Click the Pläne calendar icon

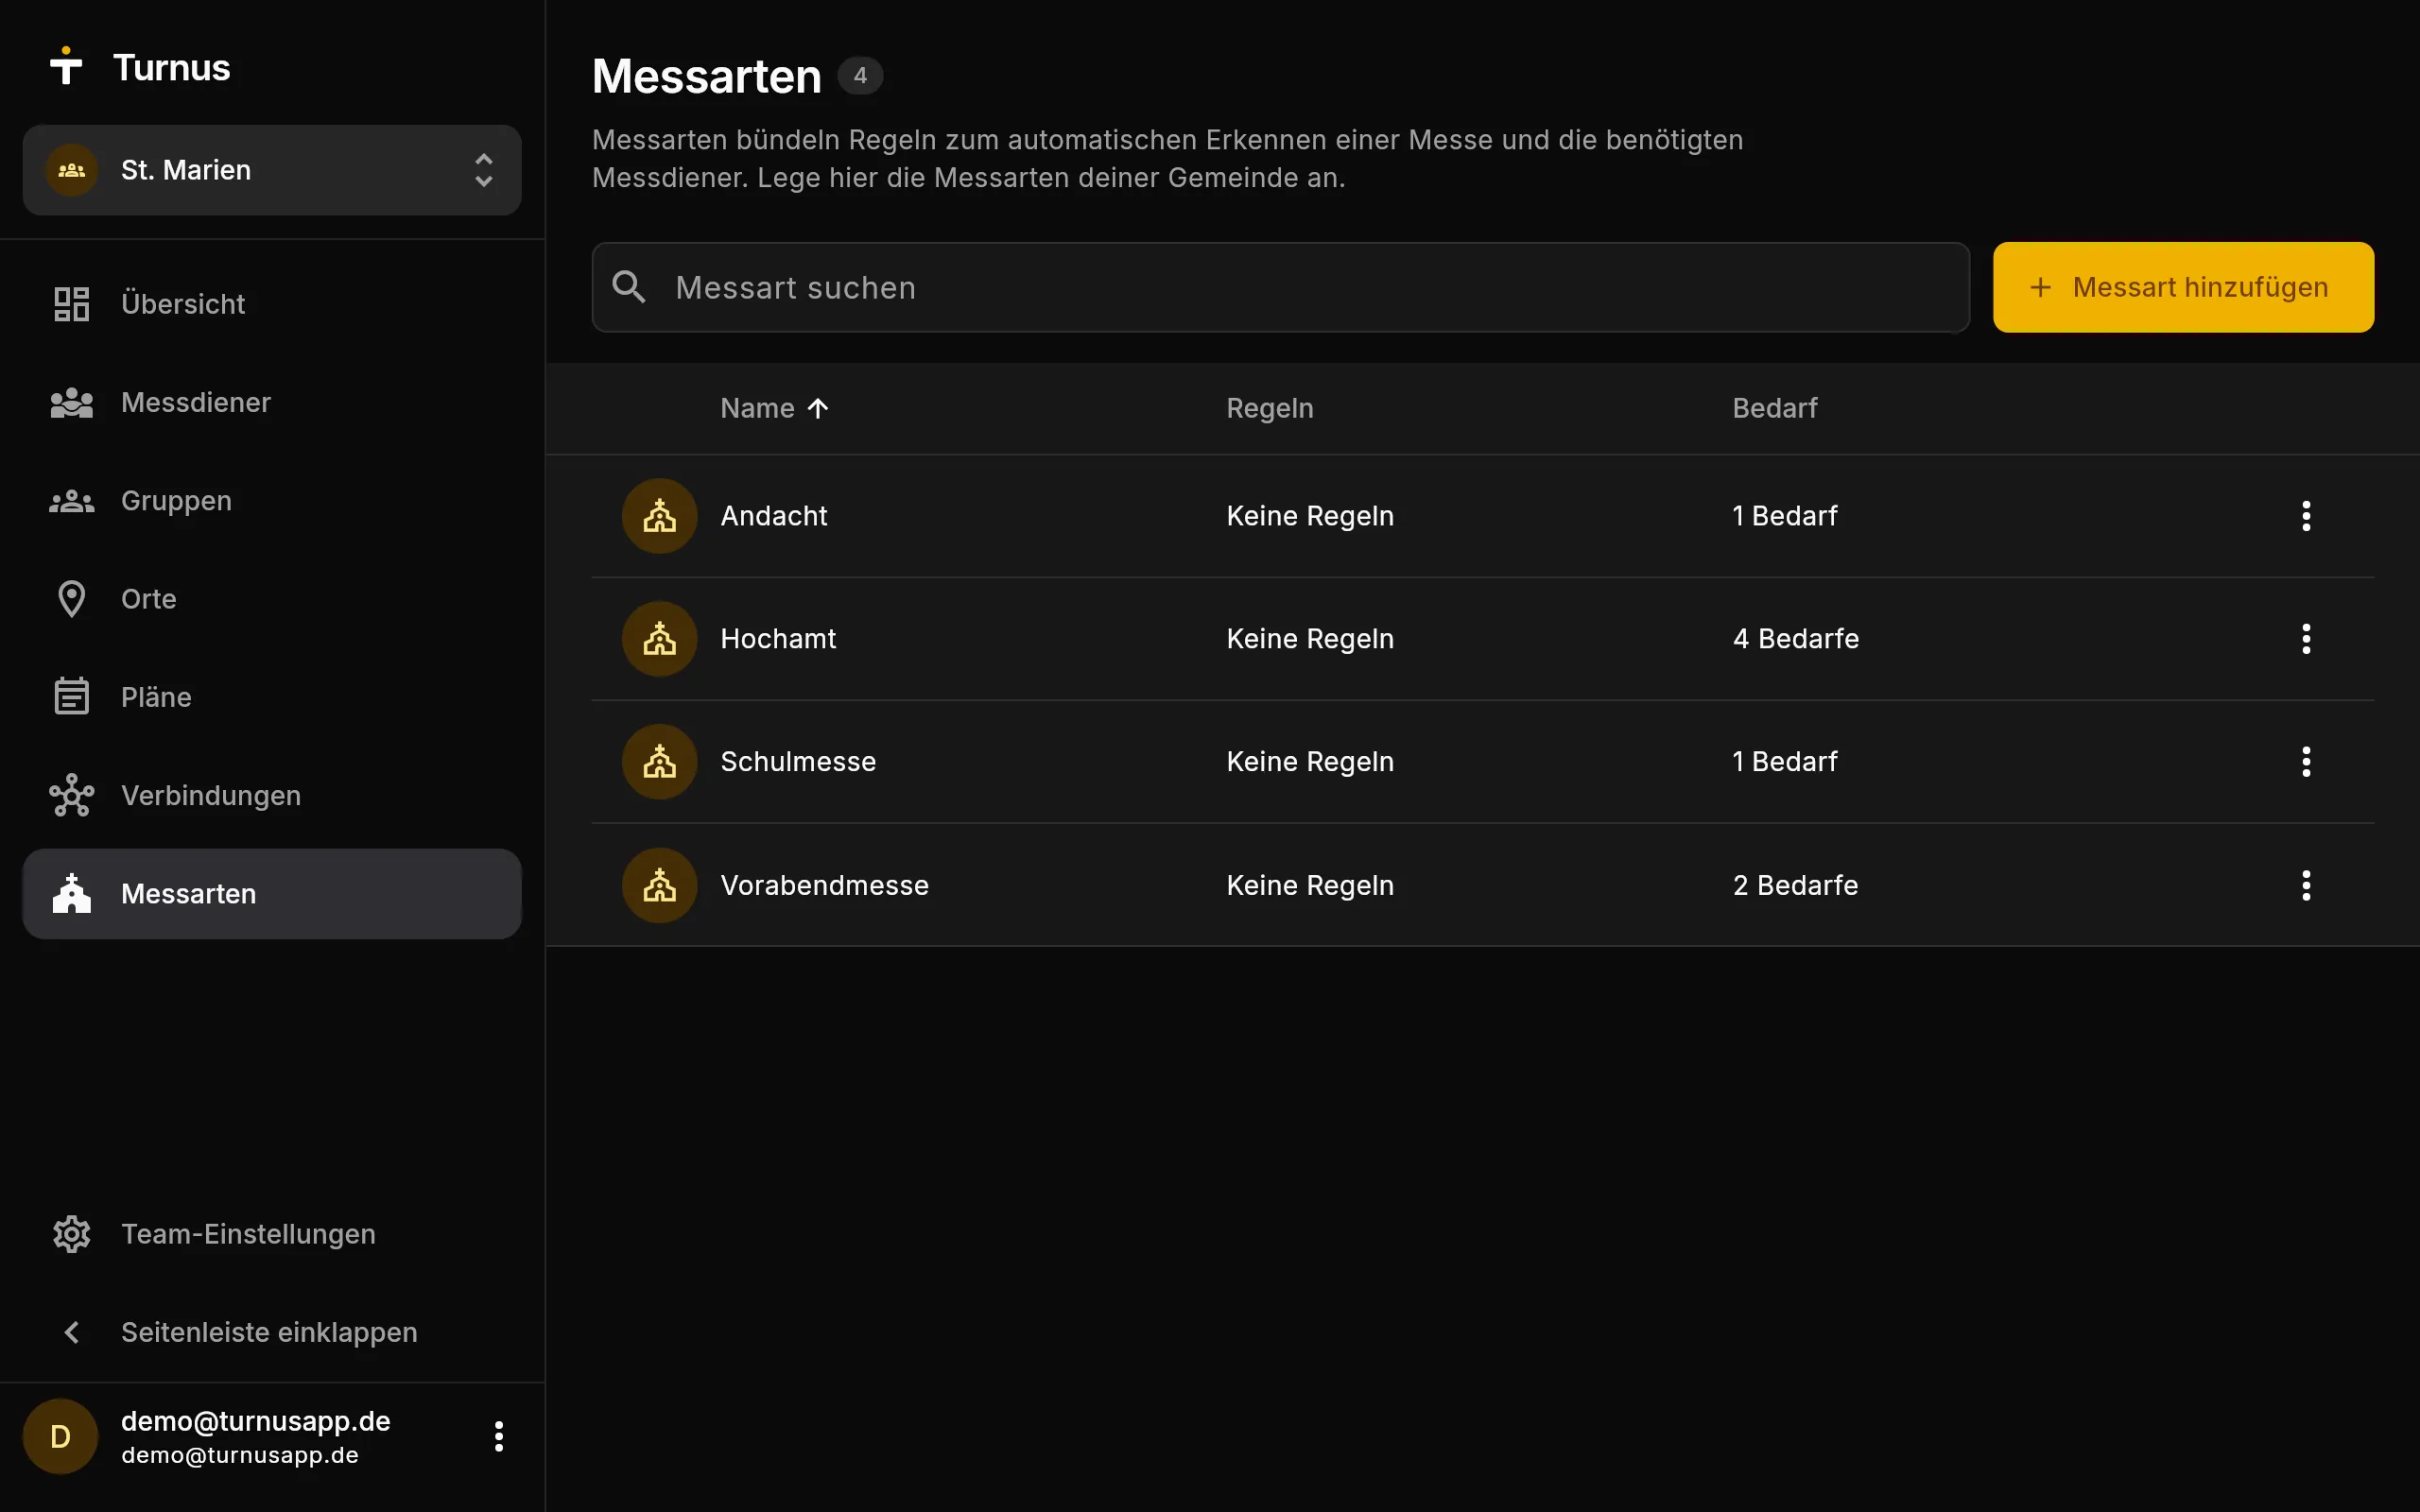pyautogui.click(x=71, y=697)
